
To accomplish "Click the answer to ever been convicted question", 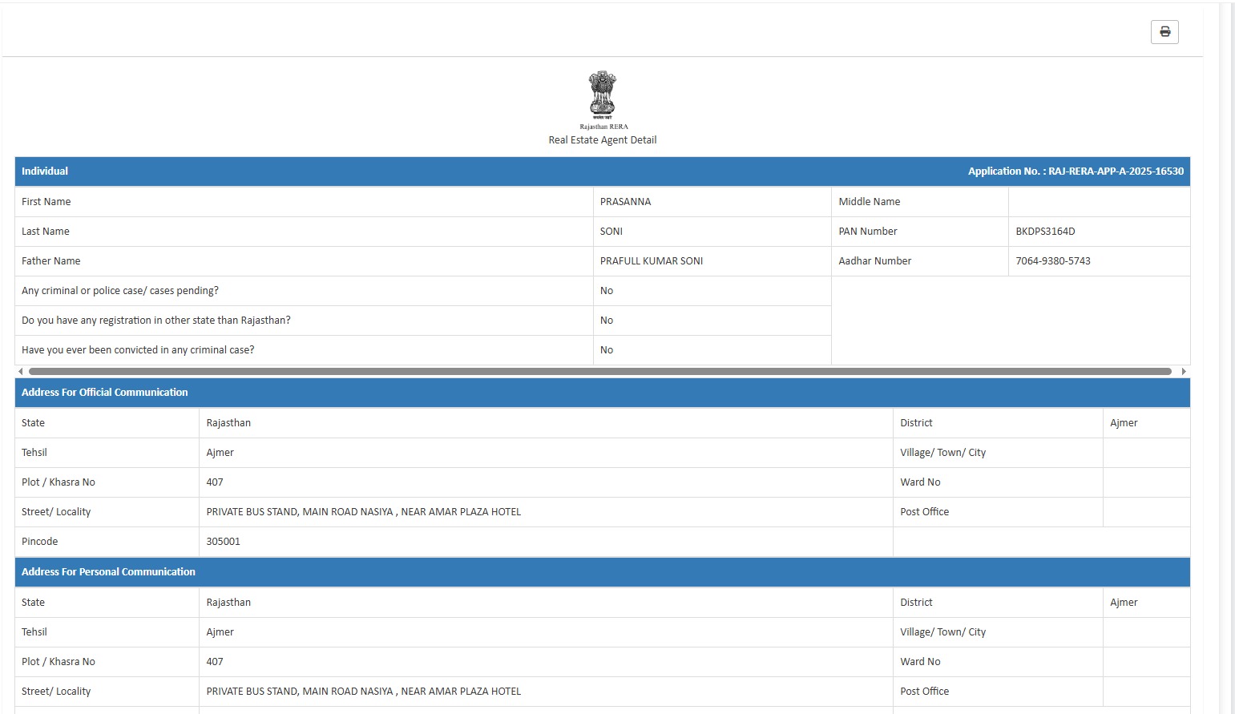I will (x=607, y=350).
